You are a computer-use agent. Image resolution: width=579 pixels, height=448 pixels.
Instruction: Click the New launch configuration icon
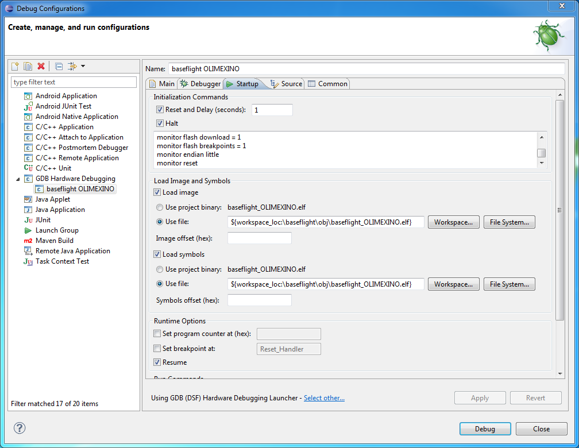[16, 66]
